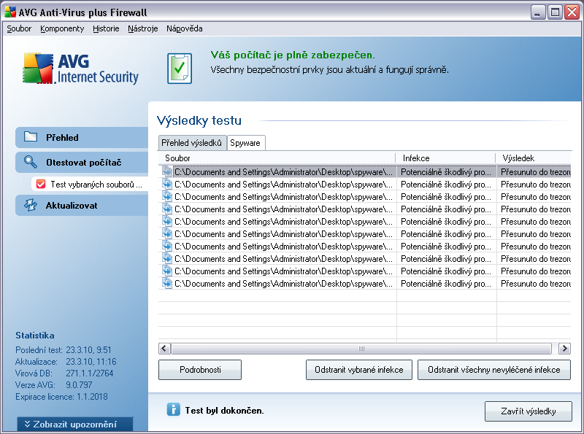The height and width of the screenshot is (434, 584).
Task: Open Otestovat počítač in the sidebar
Action: [82, 162]
